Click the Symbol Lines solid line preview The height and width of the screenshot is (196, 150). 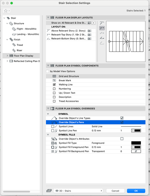[131, 126]
